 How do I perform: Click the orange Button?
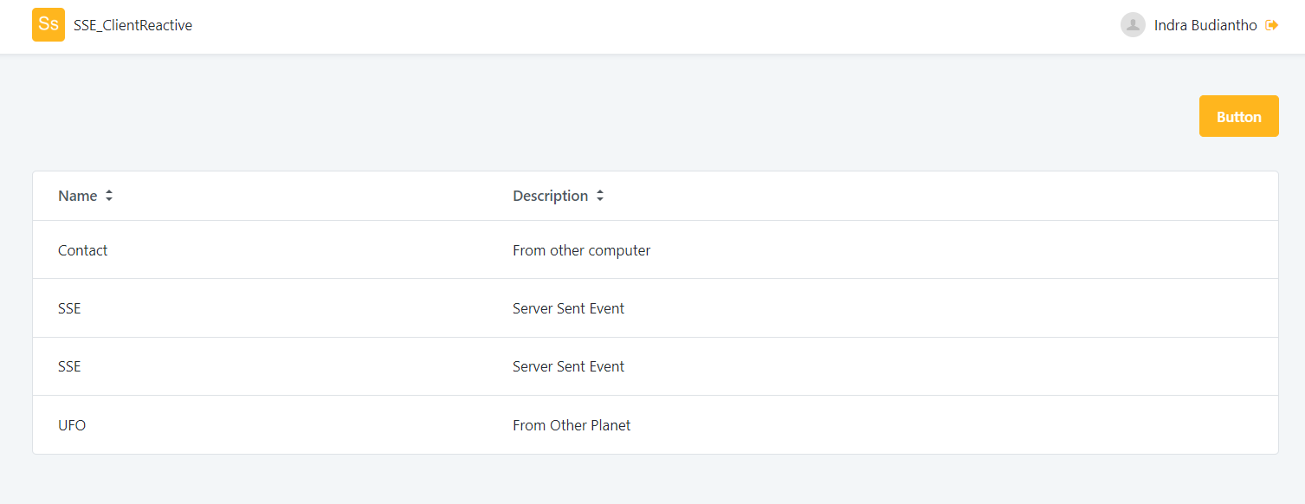tap(1239, 116)
